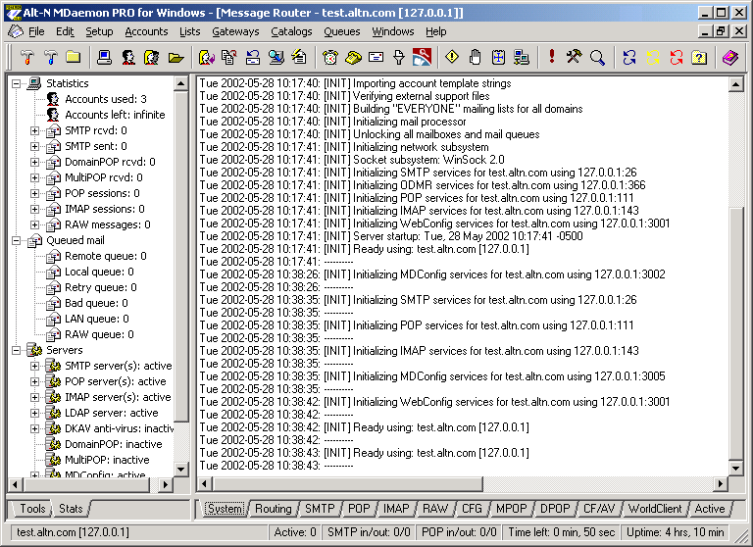Click the alarm clock toolbar icon
753x547 pixels.
point(330,57)
